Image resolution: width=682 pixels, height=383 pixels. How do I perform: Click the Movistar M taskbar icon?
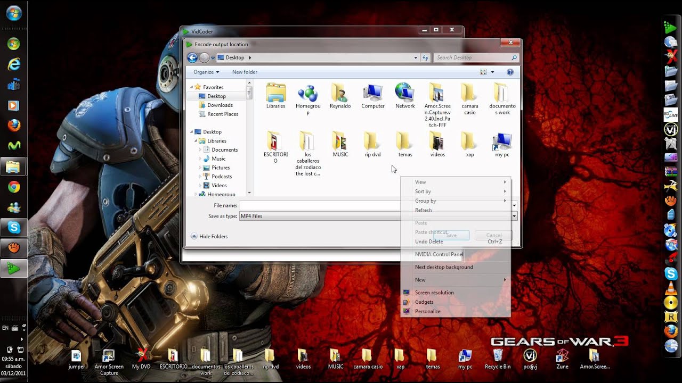click(x=13, y=145)
